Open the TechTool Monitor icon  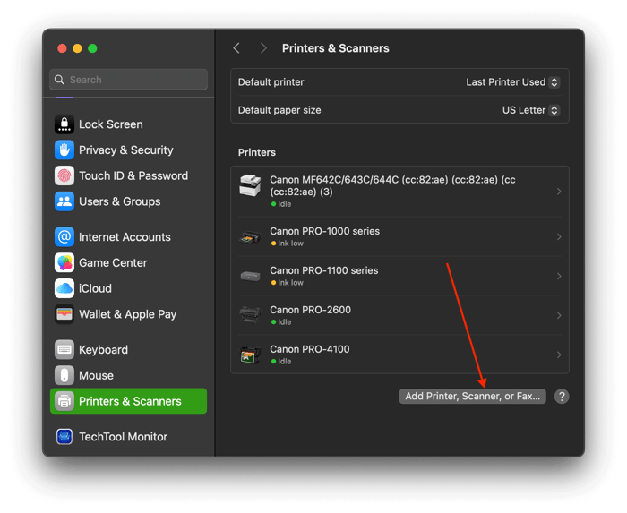pyautogui.click(x=64, y=437)
